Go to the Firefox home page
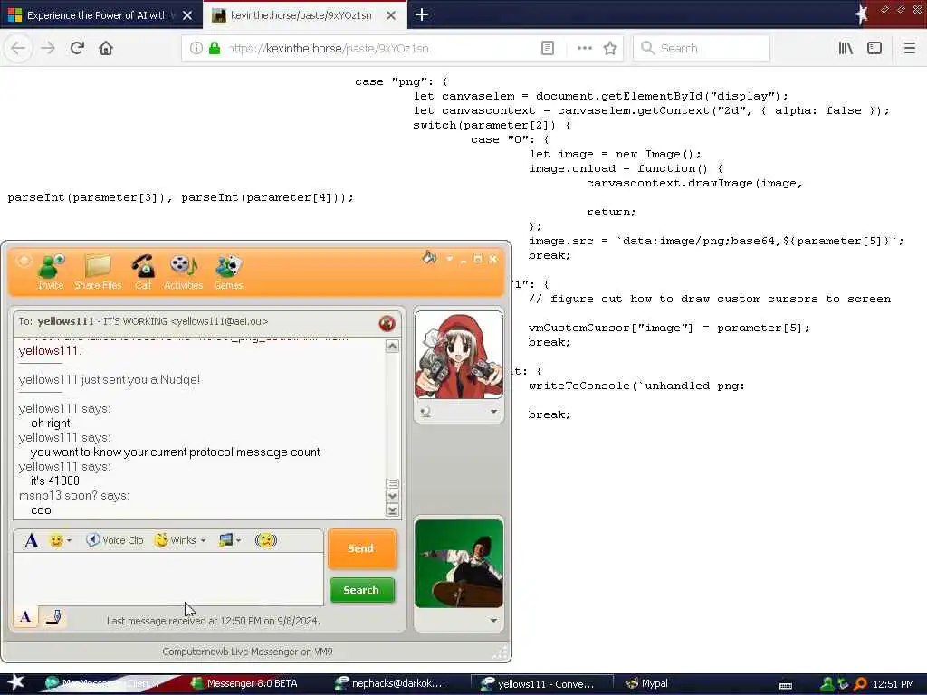Image resolution: width=927 pixels, height=695 pixels. pyautogui.click(x=106, y=48)
